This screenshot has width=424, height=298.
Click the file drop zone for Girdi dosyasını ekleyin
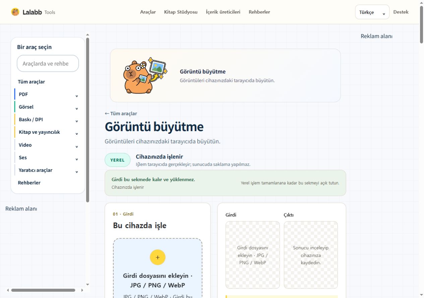[x=158, y=268]
